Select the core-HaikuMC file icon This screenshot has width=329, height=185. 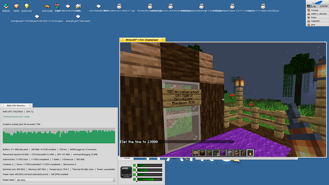(98, 6)
